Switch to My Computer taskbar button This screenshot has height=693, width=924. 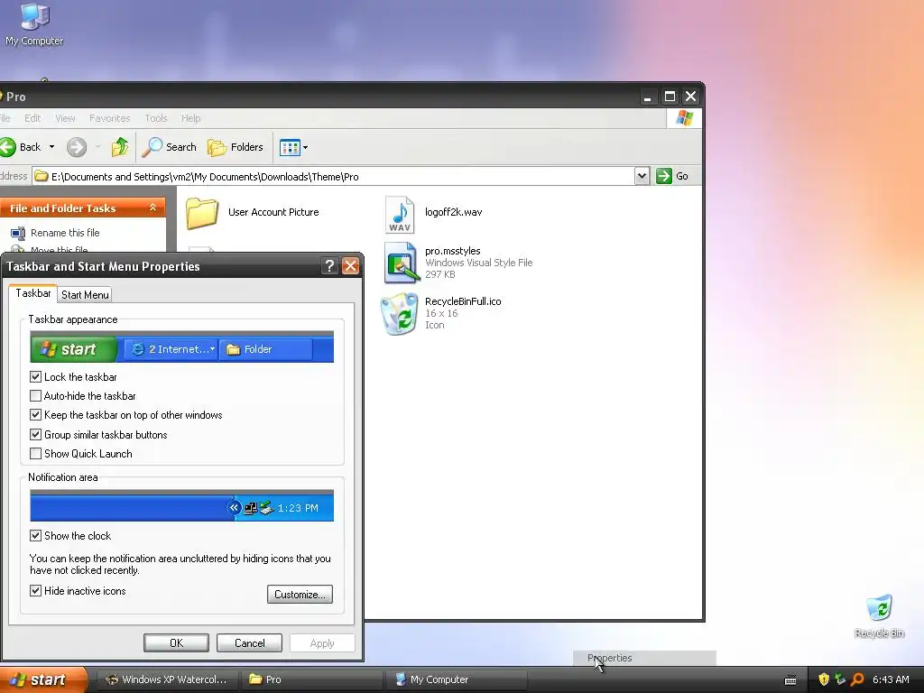456,679
